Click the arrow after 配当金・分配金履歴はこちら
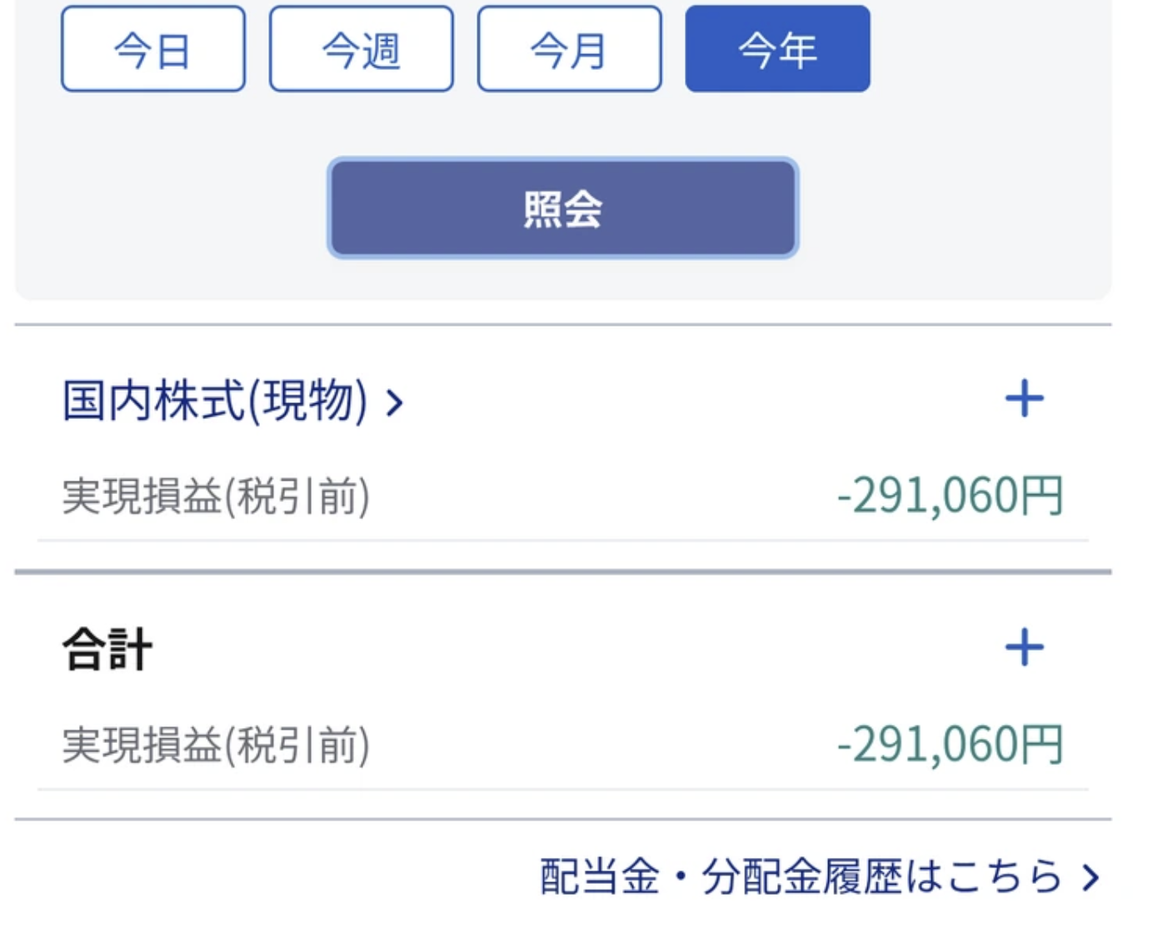1158x928 pixels. [x=1091, y=877]
